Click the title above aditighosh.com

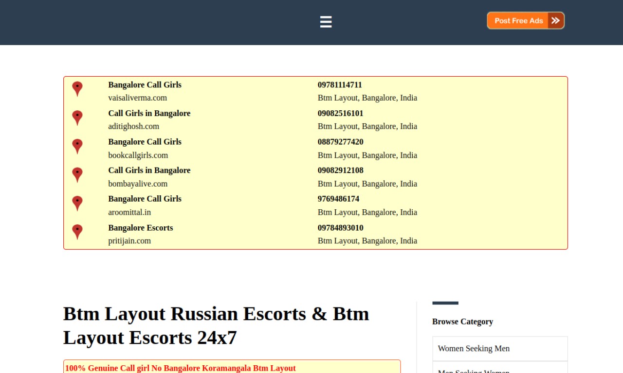pyautogui.click(x=149, y=114)
